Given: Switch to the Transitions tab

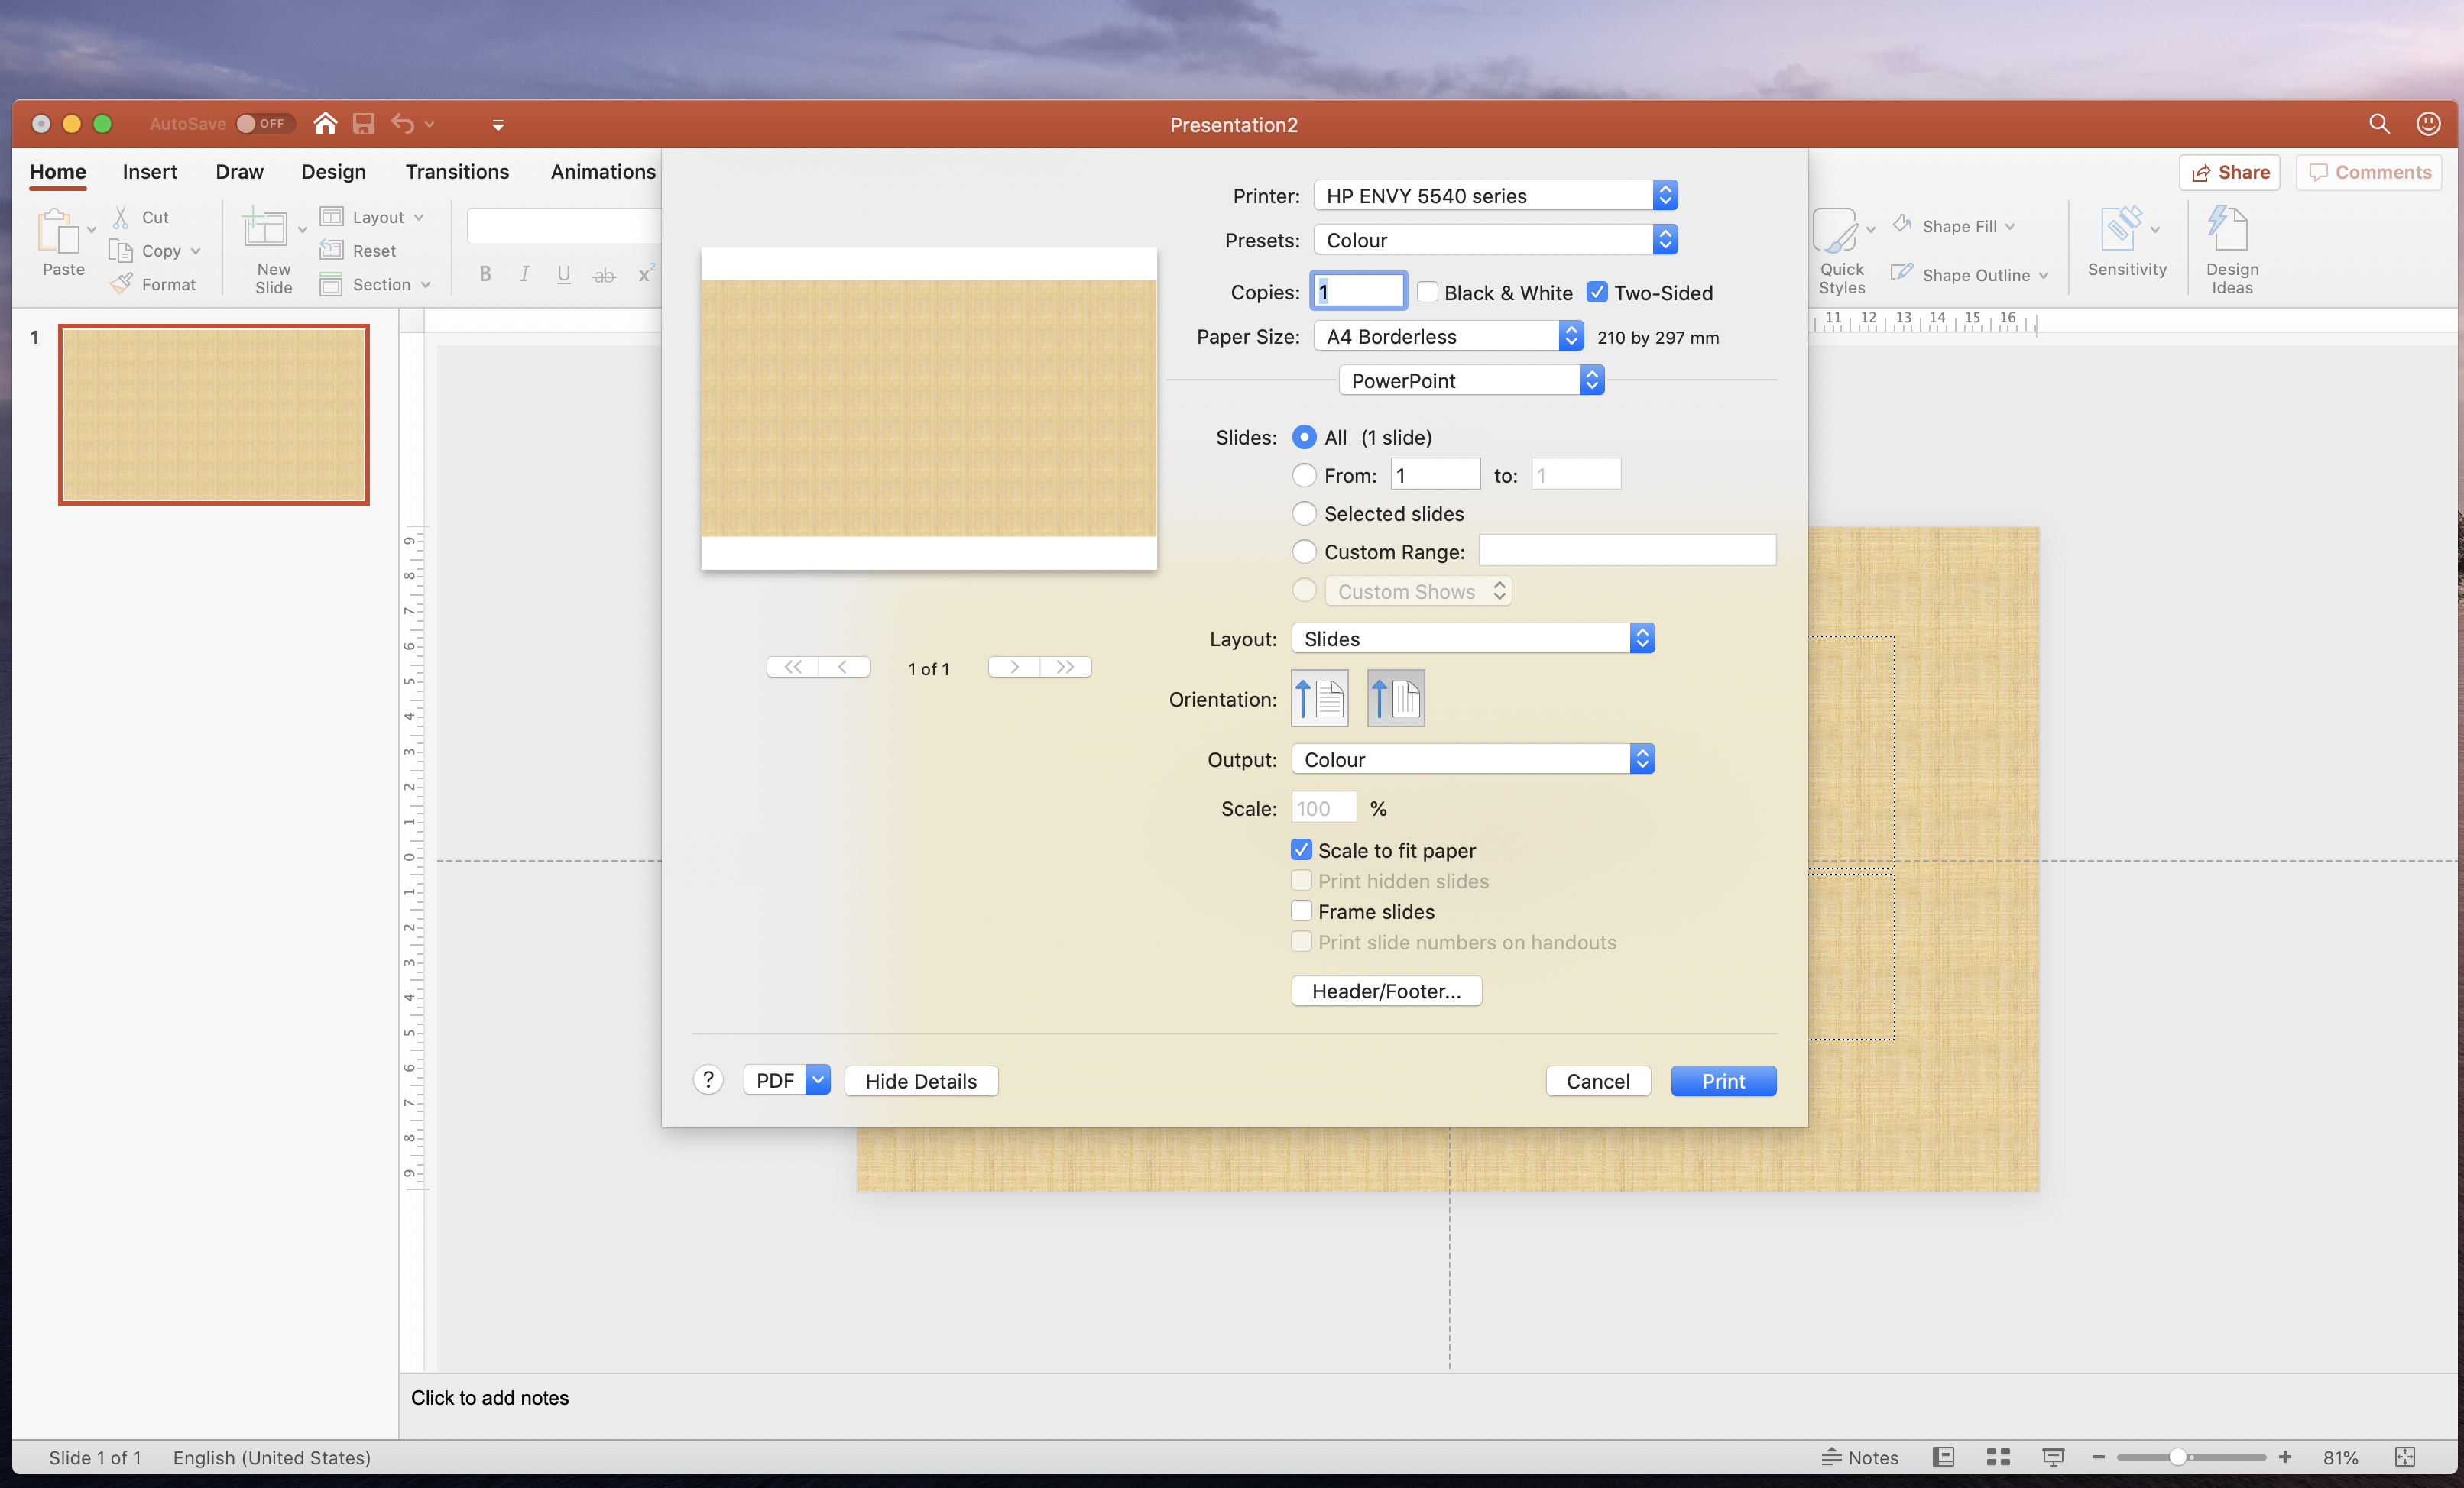Looking at the screenshot, I should click(457, 172).
